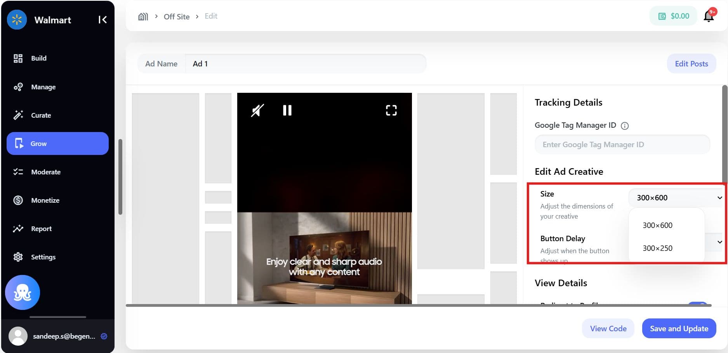The width and height of the screenshot is (728, 353).
Task: Open the Off Site breadcrumb link
Action: pos(177,16)
